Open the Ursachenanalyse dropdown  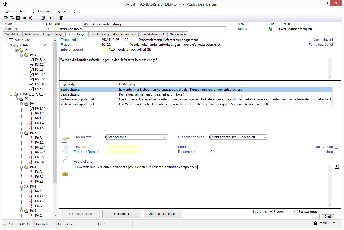coord(264,137)
